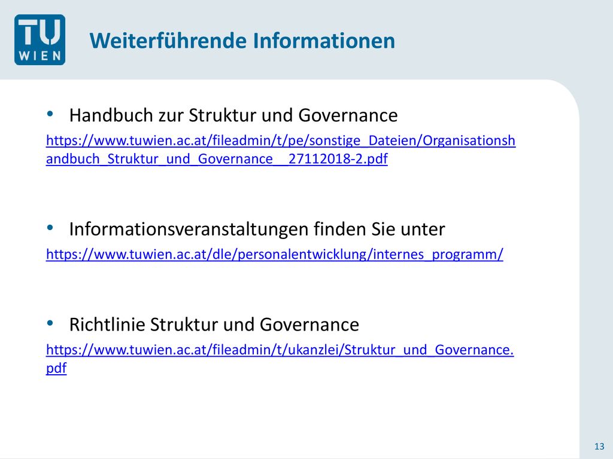The height and width of the screenshot is (459, 613).
Task: Open the personalentwicklung internes_programm link
Action: 274,254
